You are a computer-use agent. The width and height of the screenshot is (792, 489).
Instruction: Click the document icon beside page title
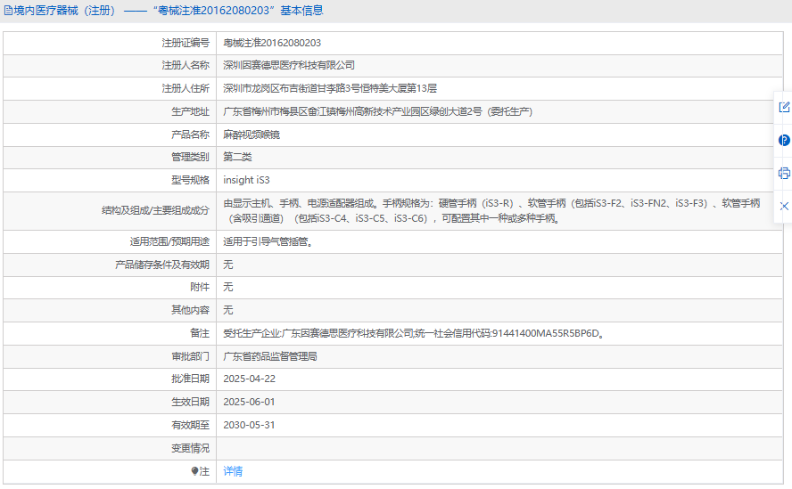(8, 11)
